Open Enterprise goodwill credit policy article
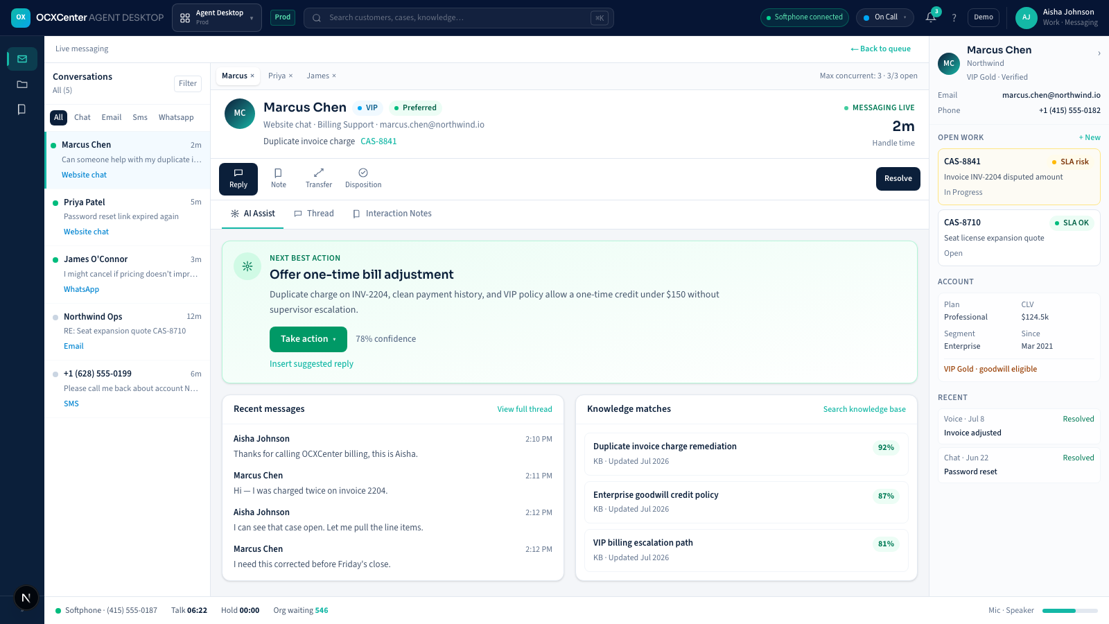Screen dimensions: 1109x624 click(x=746, y=502)
